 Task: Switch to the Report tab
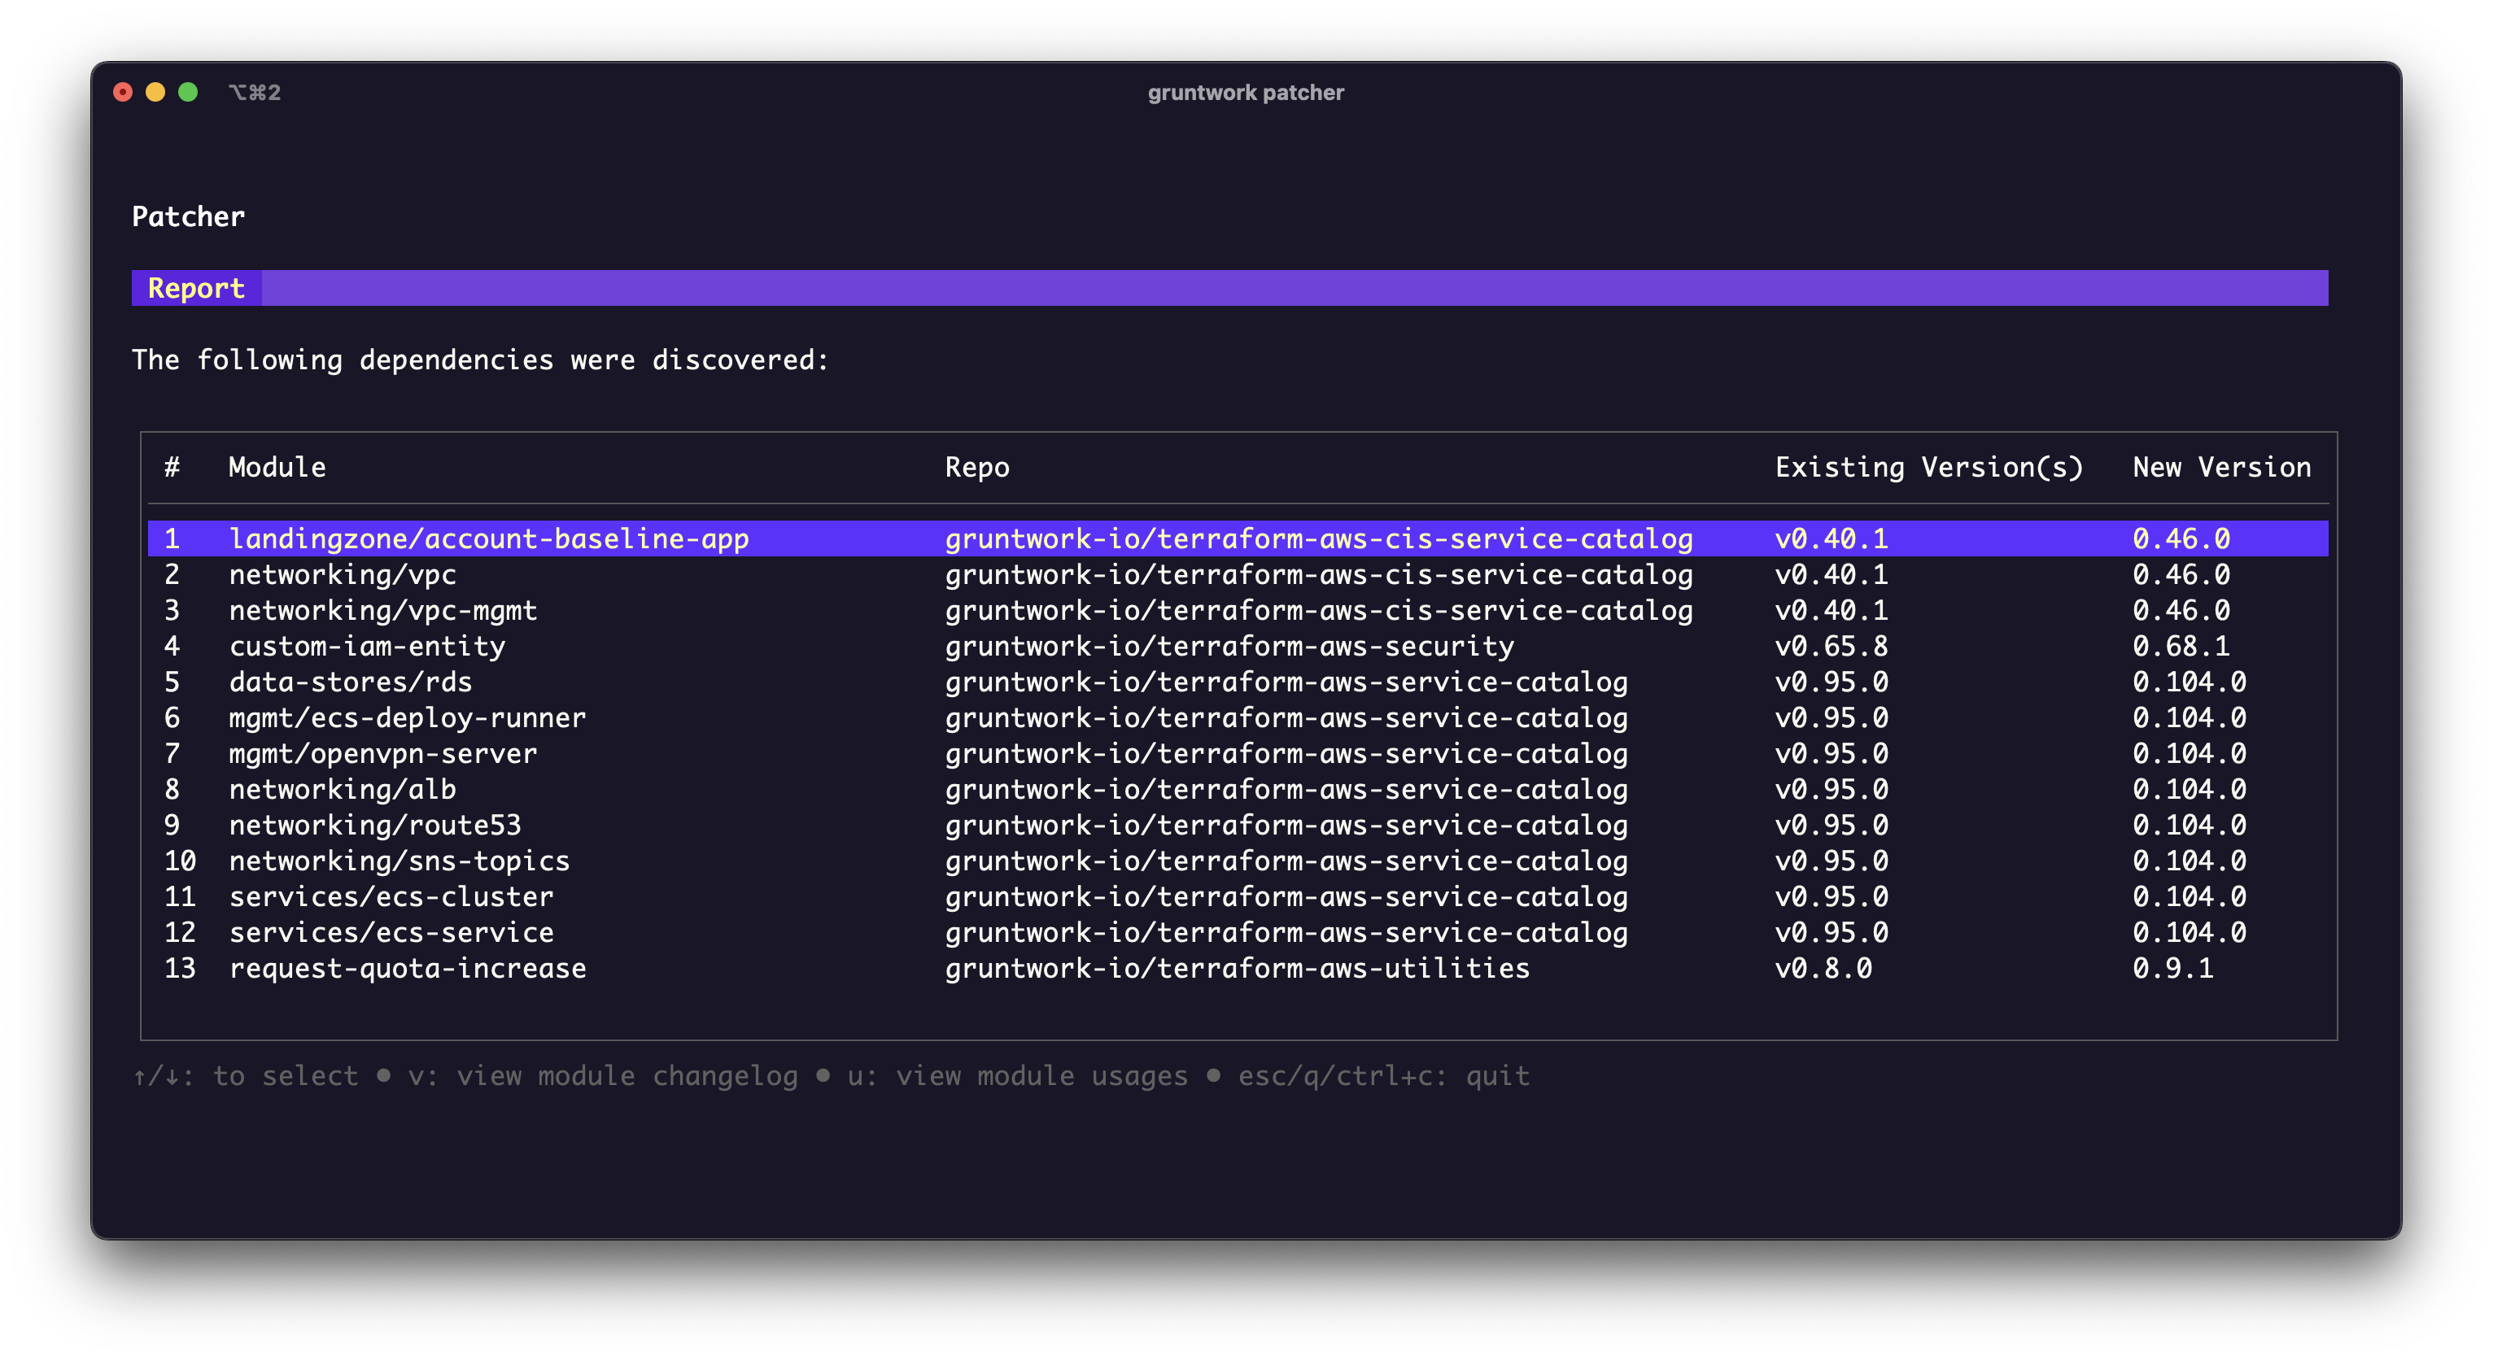click(194, 287)
